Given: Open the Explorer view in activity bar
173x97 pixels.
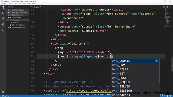Looking at the screenshot, I should pos(3,8).
